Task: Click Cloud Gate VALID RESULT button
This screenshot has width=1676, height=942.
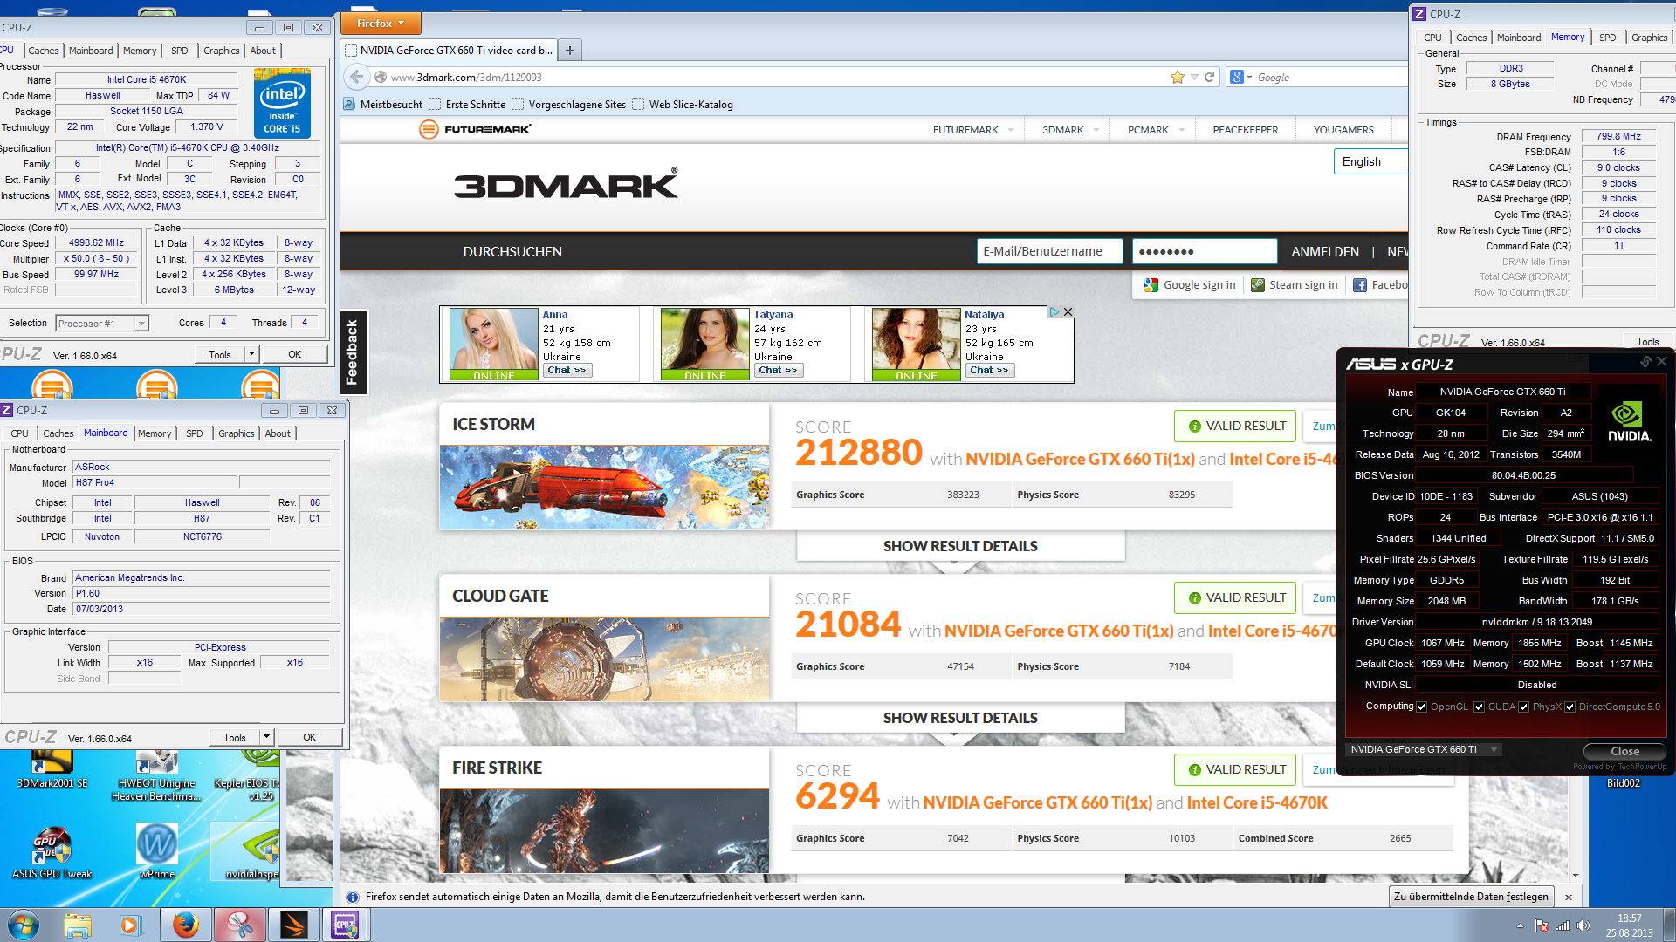Action: tap(1236, 597)
